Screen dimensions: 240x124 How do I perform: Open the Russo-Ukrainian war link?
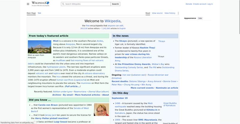158,75
